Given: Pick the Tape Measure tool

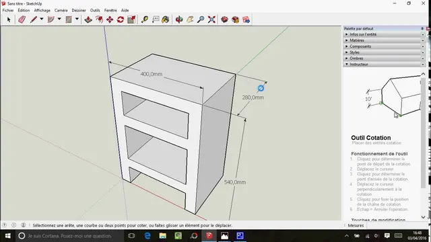Looking at the screenshot, I should (x=145, y=19).
